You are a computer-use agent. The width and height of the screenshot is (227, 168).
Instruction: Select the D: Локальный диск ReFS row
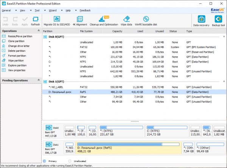coord(134,92)
